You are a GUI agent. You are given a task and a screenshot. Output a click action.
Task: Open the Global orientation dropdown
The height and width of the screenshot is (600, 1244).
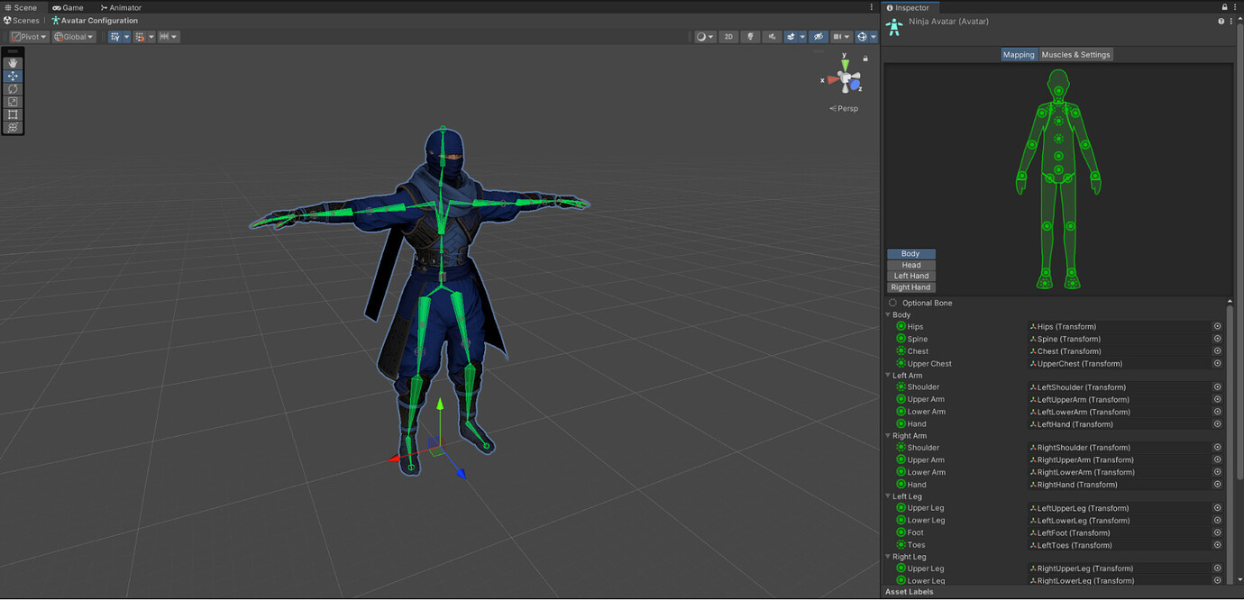click(72, 36)
